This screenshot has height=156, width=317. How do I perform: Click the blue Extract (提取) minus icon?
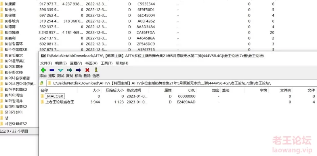(52, 70)
